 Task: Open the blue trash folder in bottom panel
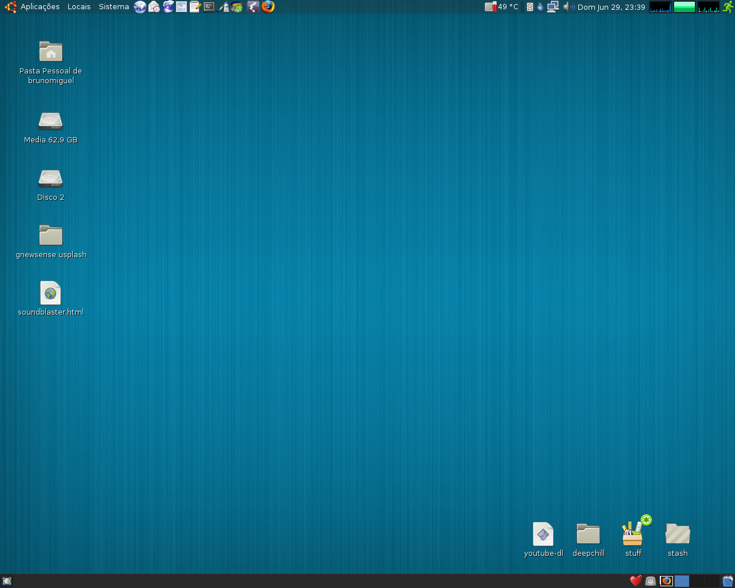pos(728,581)
